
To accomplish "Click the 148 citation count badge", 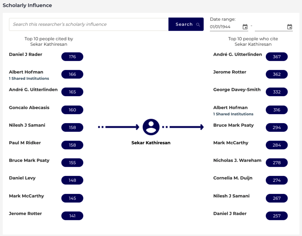I will coord(72,180).
